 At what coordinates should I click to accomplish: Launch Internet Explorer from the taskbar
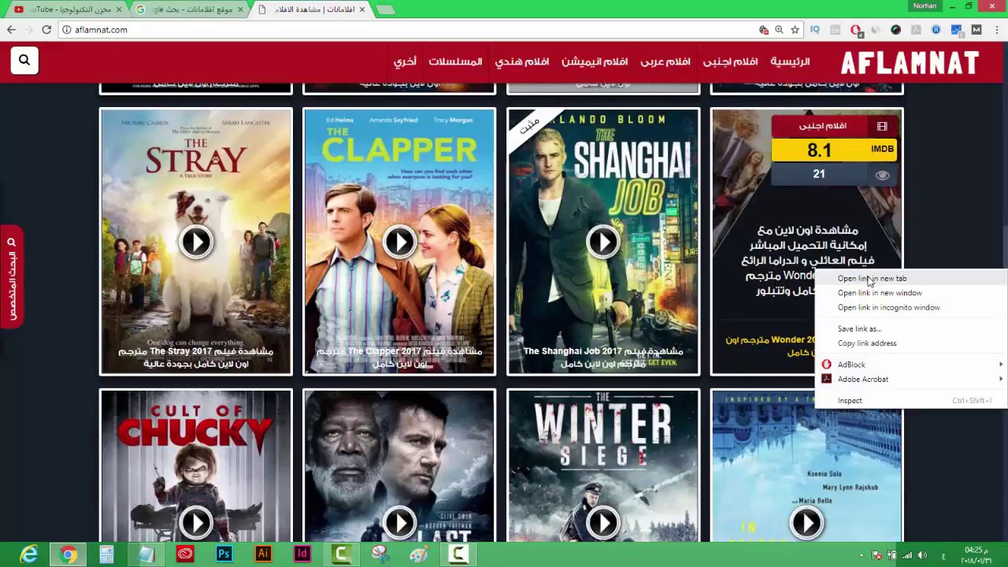pos(29,554)
